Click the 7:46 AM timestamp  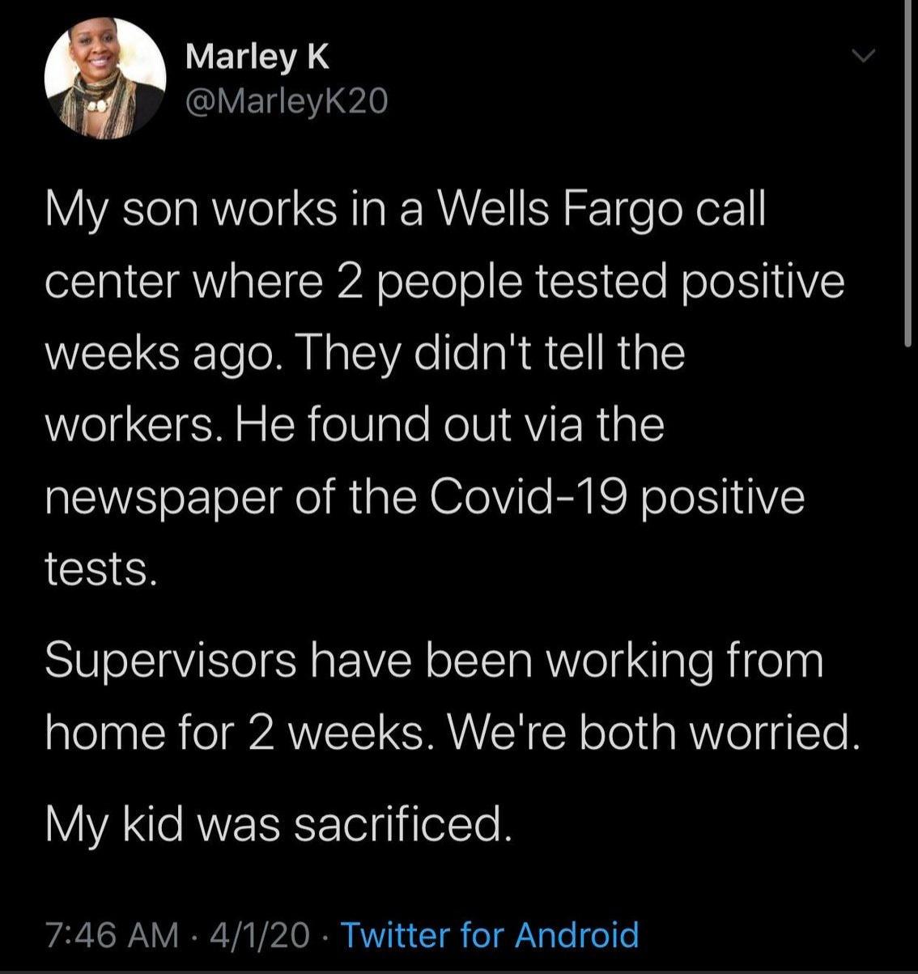click(112, 934)
